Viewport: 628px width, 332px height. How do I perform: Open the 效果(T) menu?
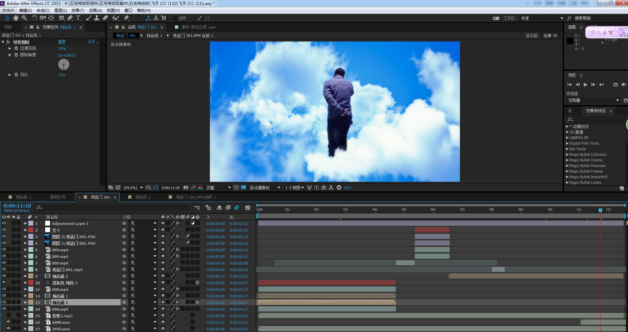point(77,11)
